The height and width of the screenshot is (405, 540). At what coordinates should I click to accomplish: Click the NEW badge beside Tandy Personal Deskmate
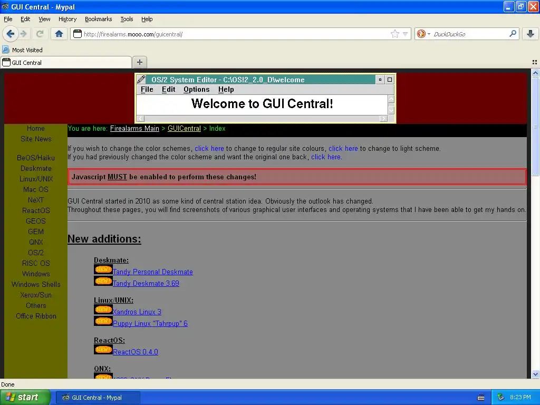click(x=103, y=269)
